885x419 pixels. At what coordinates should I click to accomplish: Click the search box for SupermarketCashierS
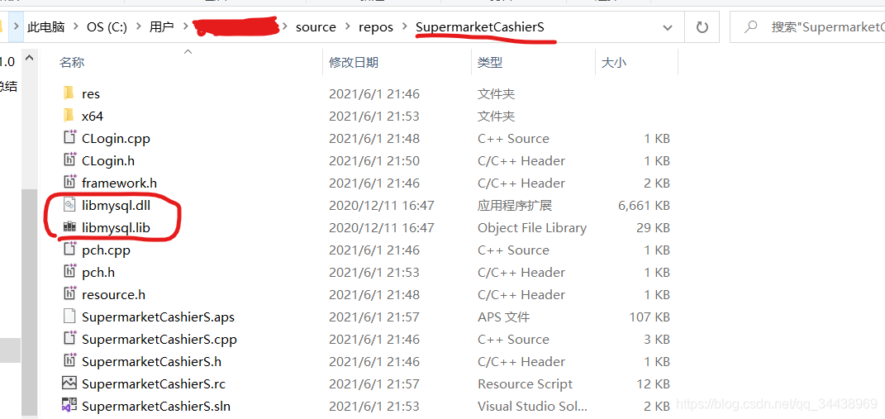(x=807, y=27)
